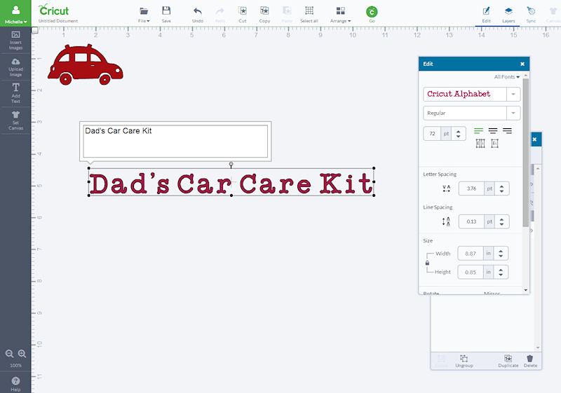Close the Layers panel behind Edit

pyautogui.click(x=534, y=139)
